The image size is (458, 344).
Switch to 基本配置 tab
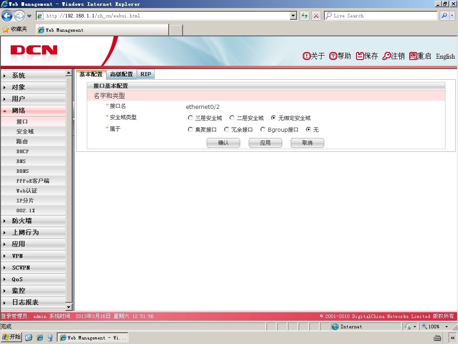click(x=91, y=74)
